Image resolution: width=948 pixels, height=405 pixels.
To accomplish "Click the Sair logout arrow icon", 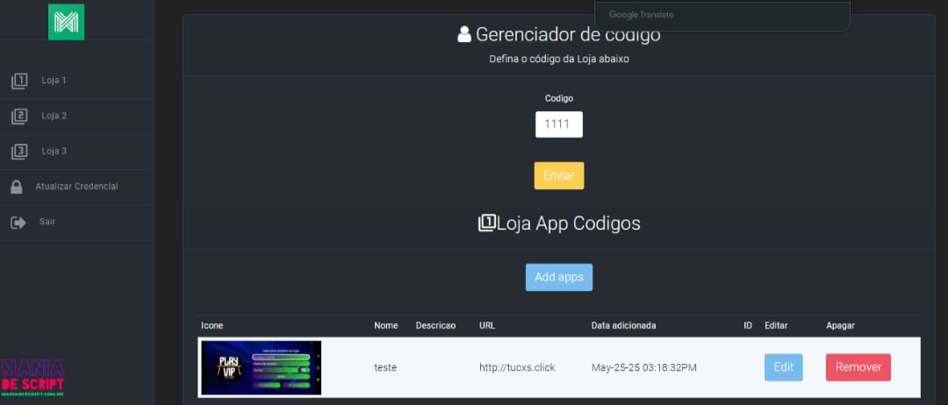I will click(18, 222).
